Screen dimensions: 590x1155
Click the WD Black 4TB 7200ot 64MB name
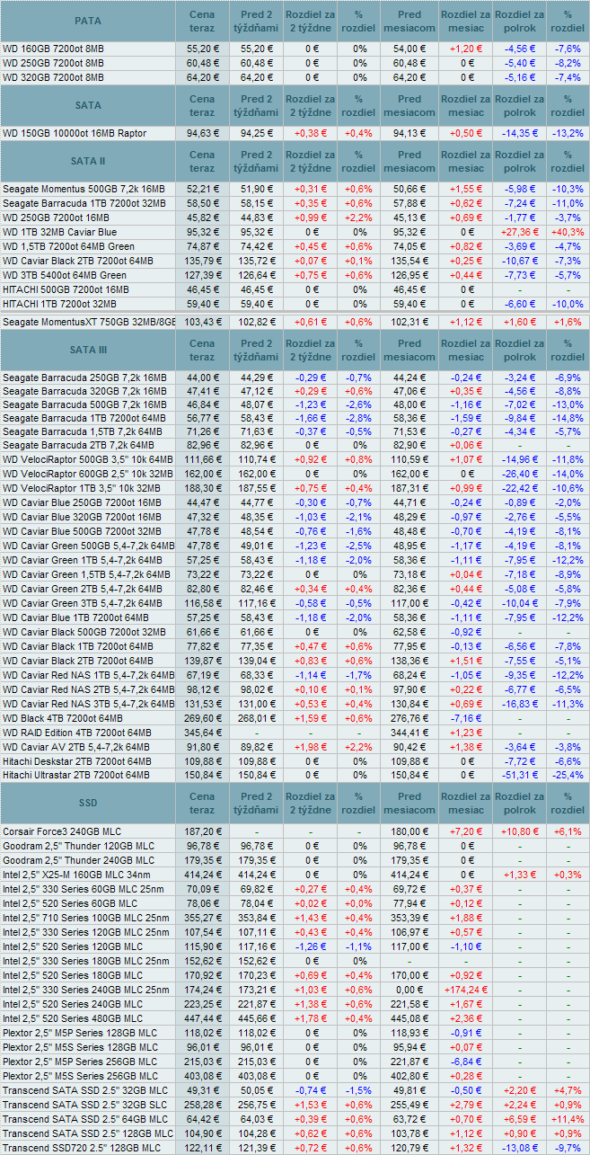click(x=63, y=718)
